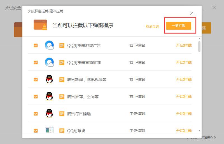Click the 新 badge beside QQ勋章墙
The height and width of the screenshot is (144, 224).
click(62, 131)
